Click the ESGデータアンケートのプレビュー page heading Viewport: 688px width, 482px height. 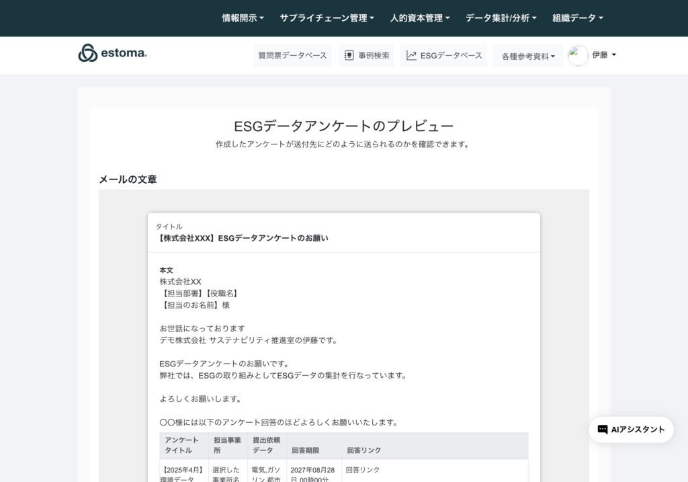coord(343,126)
